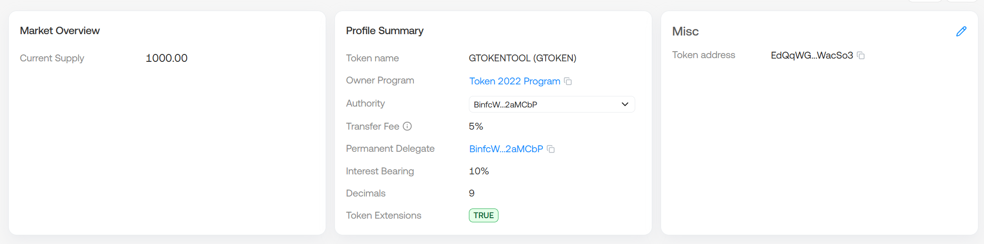Click the Misc panel heading
The width and height of the screenshot is (984, 244).
[x=685, y=31]
